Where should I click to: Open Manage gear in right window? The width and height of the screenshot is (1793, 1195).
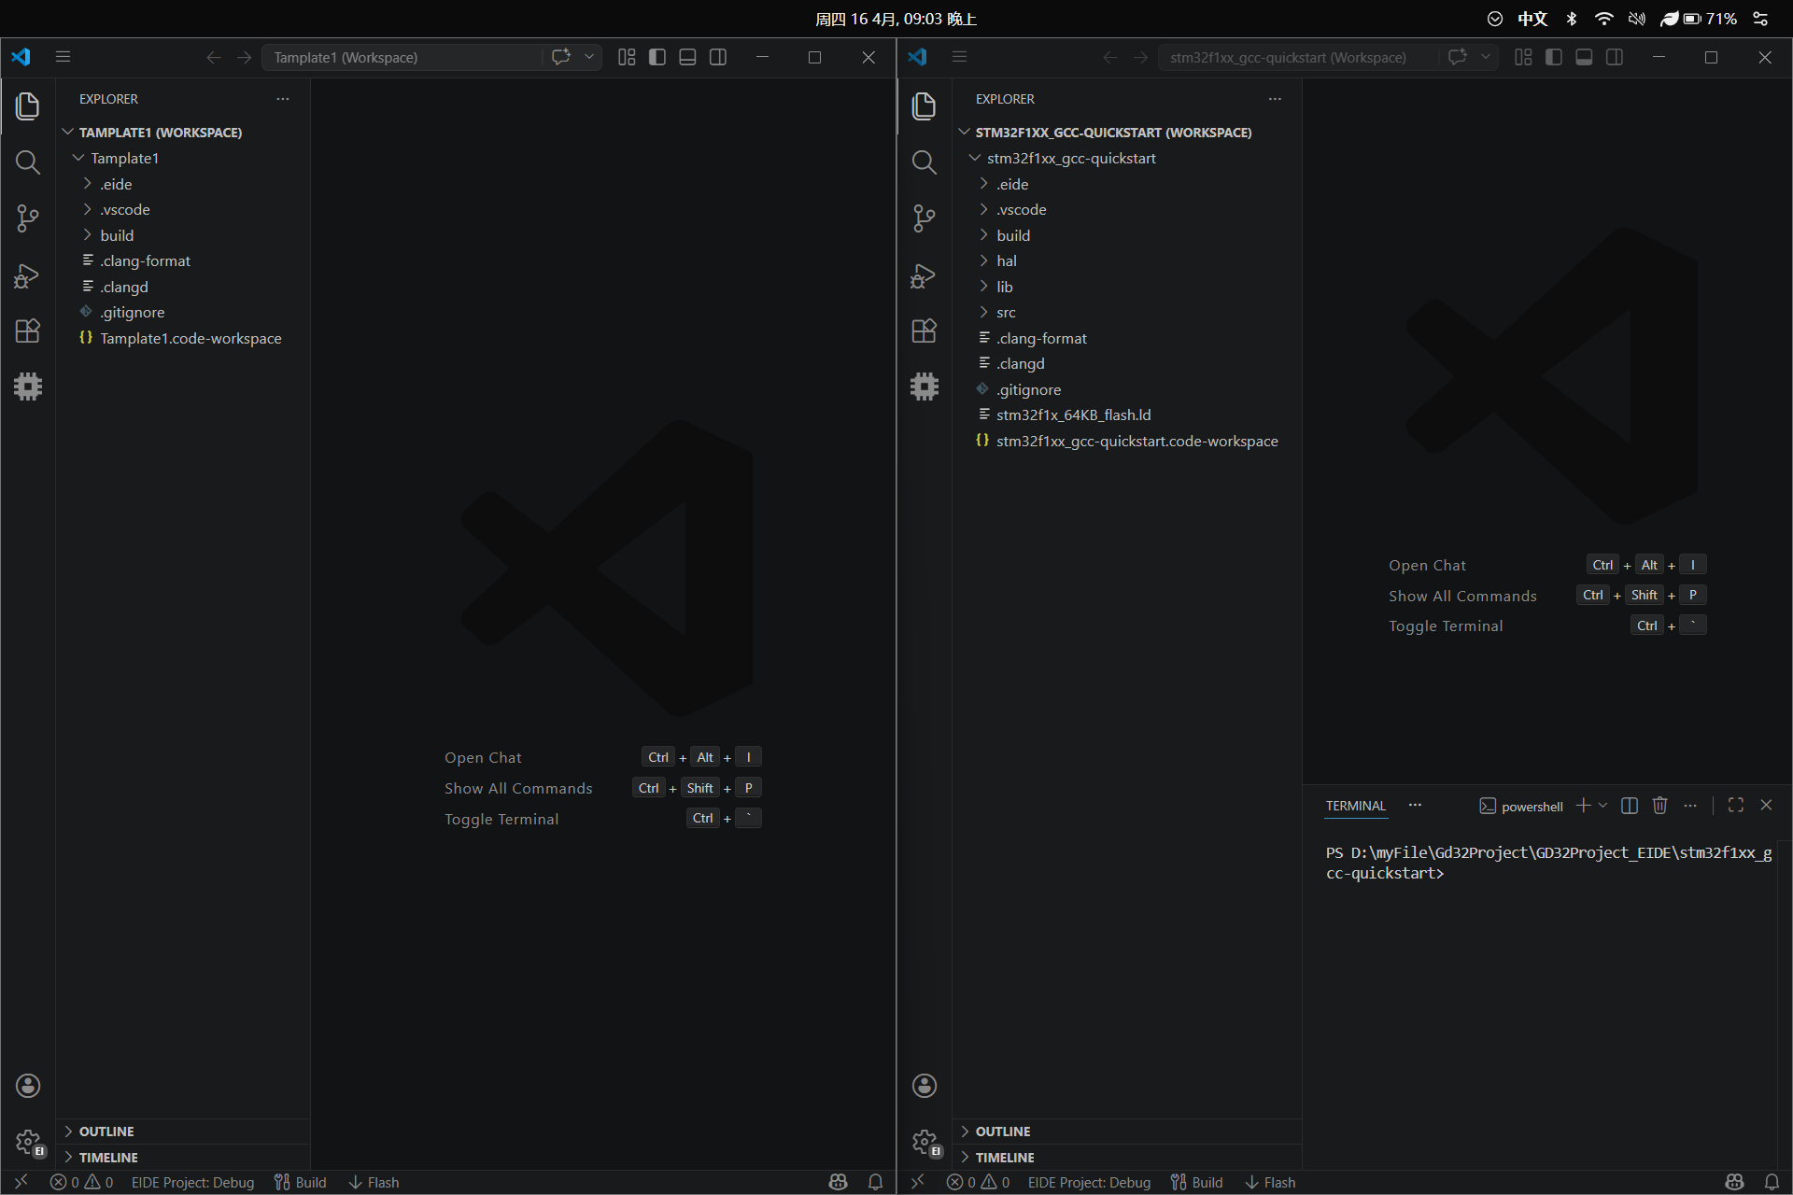(925, 1141)
